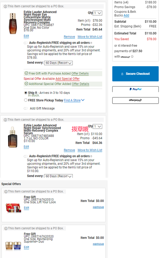Click the PayPal logo payment button
The width and height of the screenshot is (160, 258).
[136, 89]
